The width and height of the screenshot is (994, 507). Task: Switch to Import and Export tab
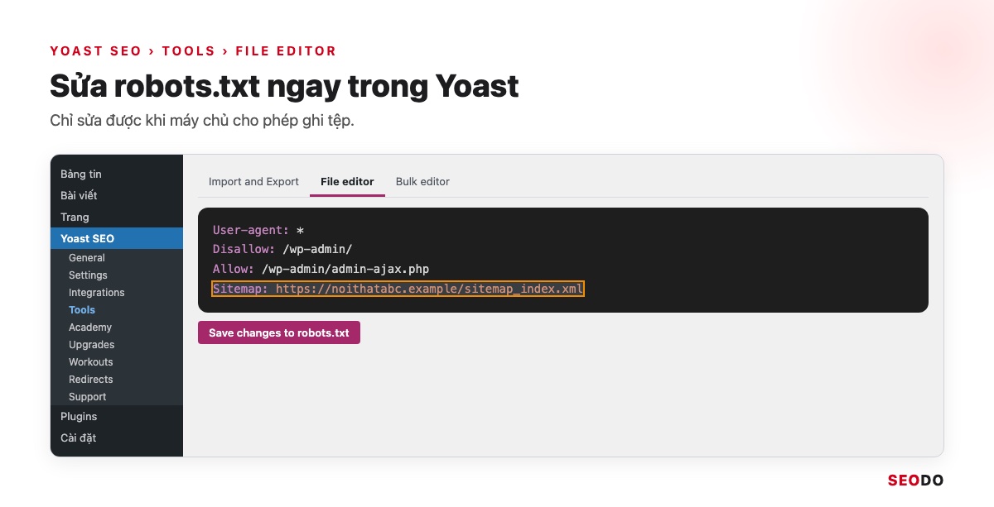[x=253, y=182]
